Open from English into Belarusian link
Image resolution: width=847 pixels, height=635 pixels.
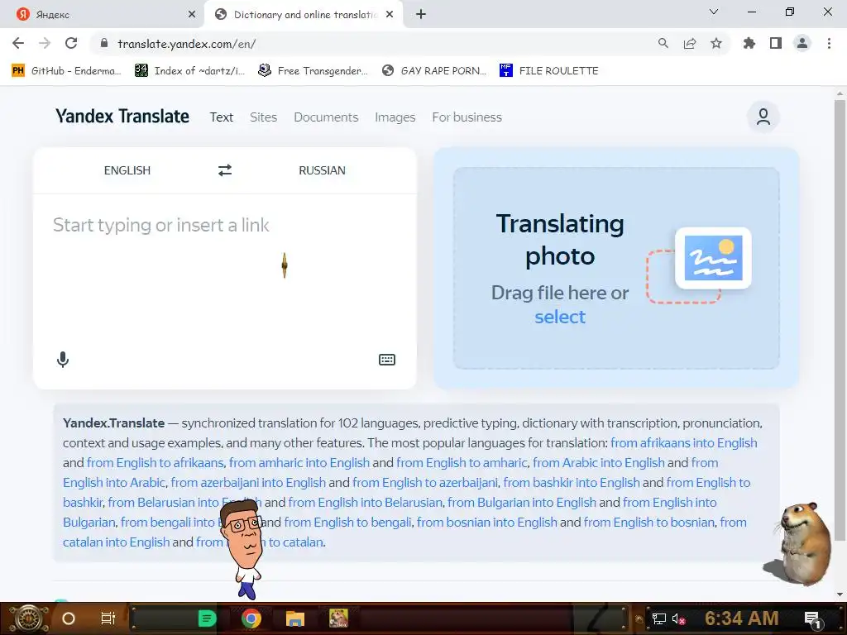pos(365,502)
